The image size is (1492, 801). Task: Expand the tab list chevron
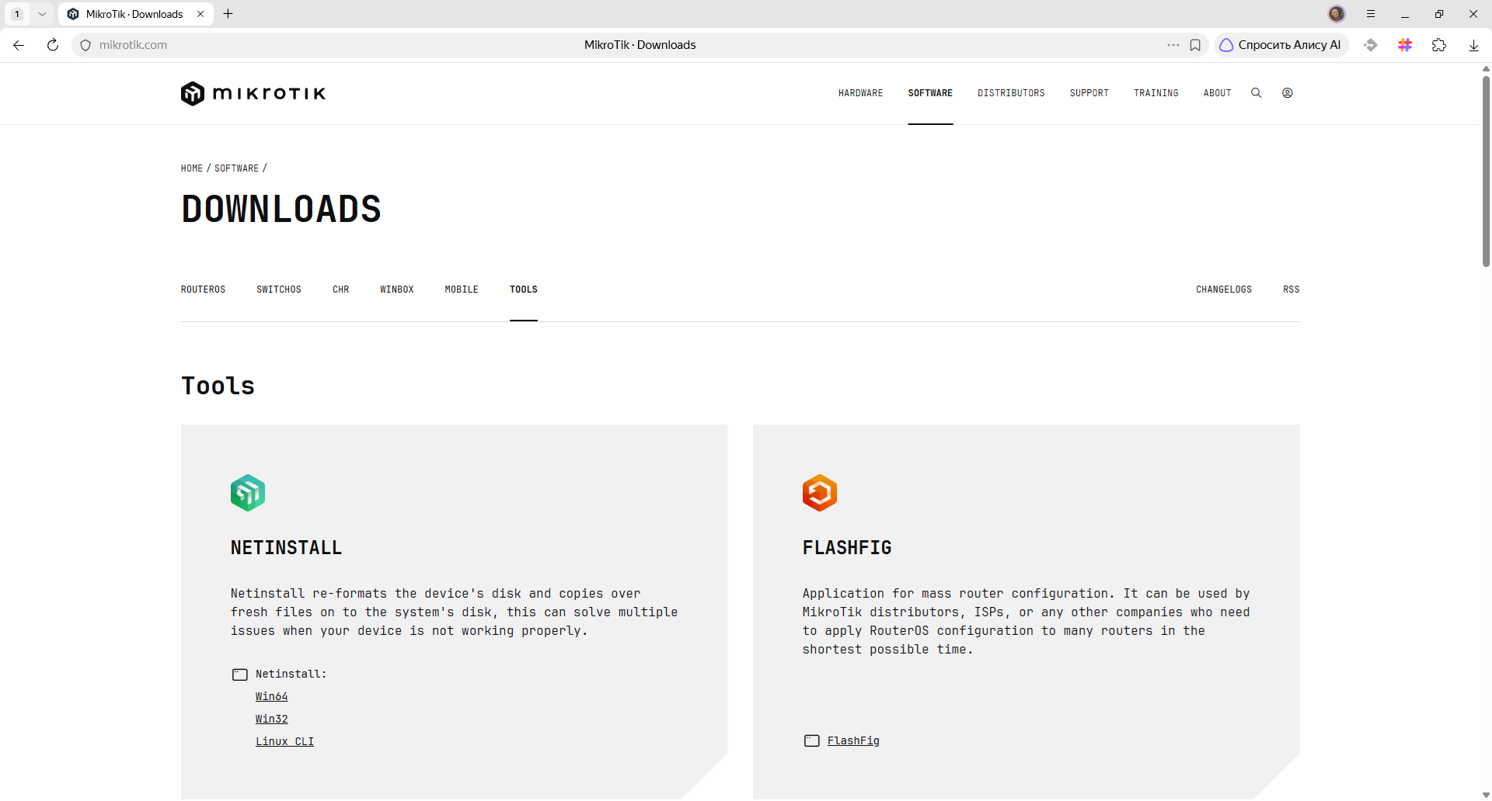[x=42, y=14]
